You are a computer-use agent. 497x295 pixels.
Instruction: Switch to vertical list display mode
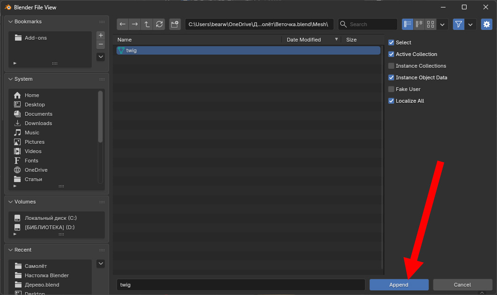coord(408,24)
